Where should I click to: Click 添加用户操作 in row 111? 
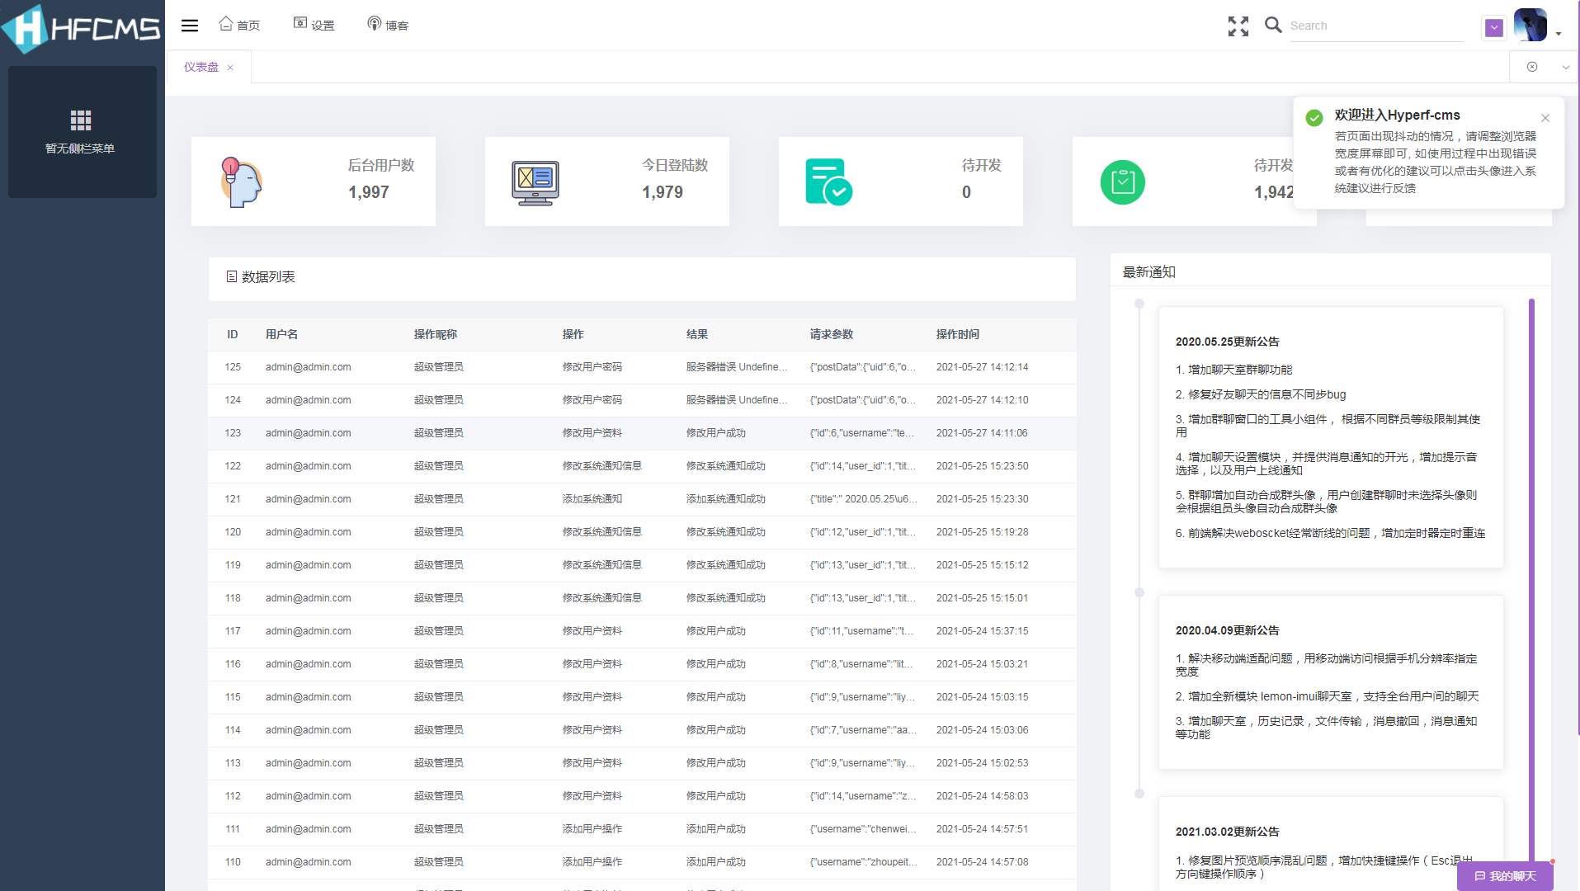[592, 829]
